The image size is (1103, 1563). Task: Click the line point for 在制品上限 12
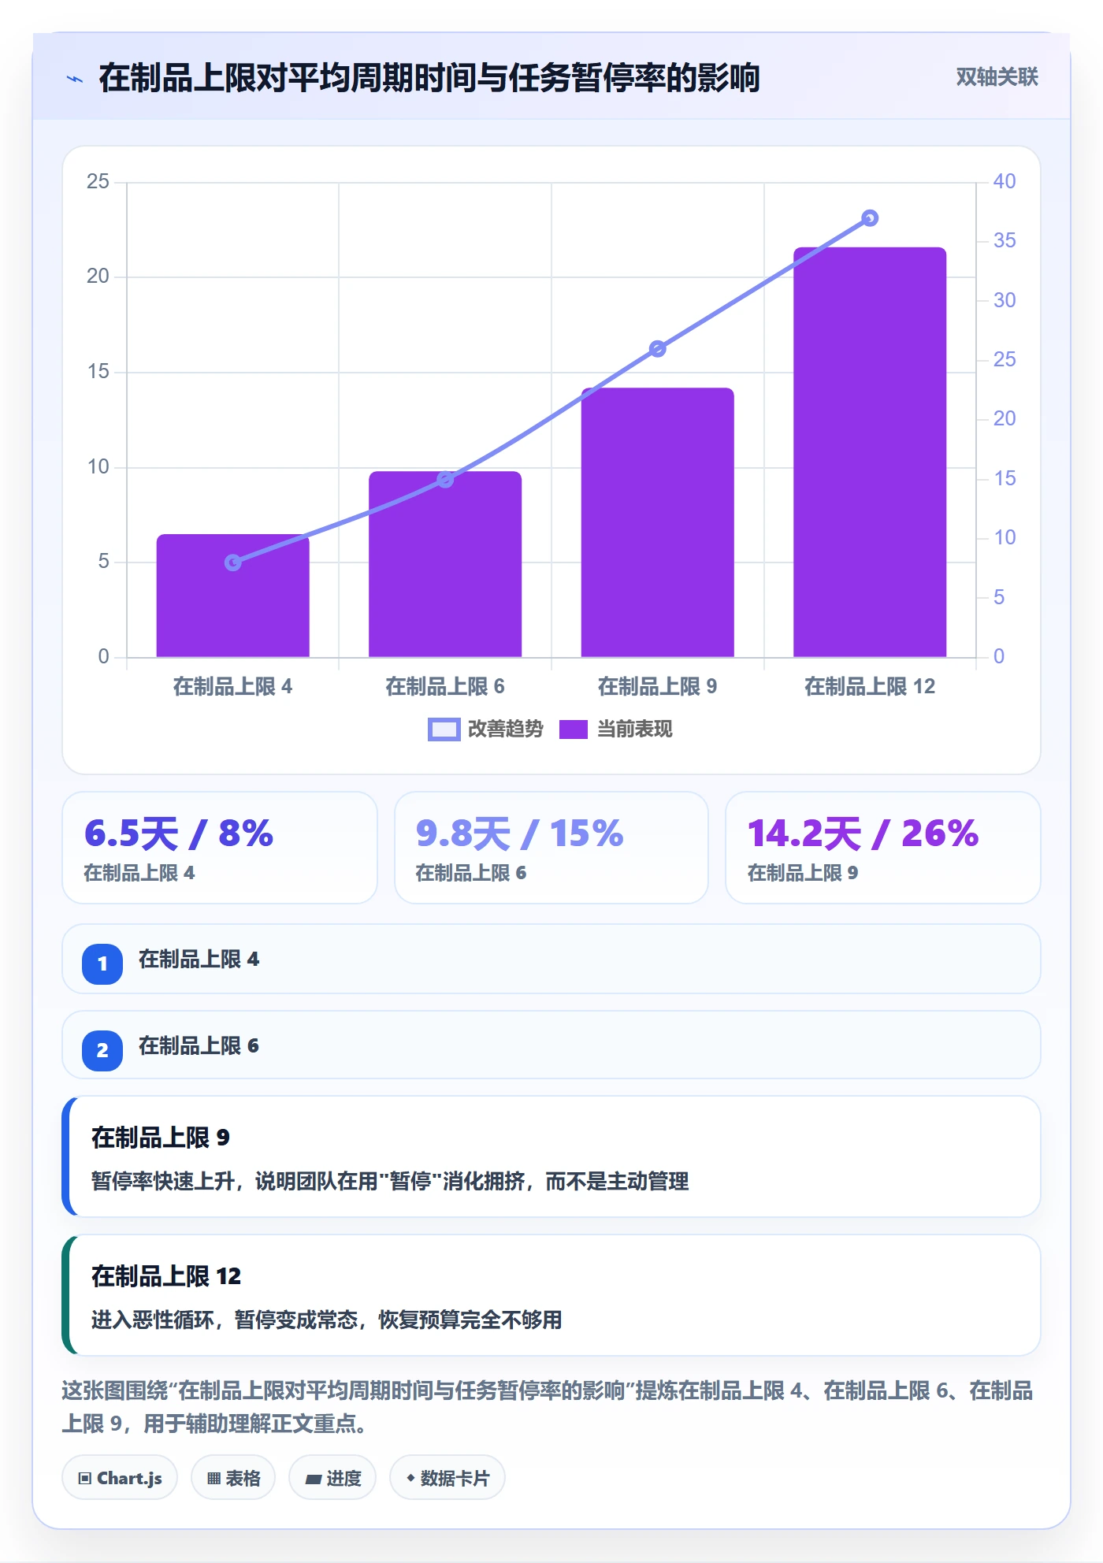click(x=870, y=218)
